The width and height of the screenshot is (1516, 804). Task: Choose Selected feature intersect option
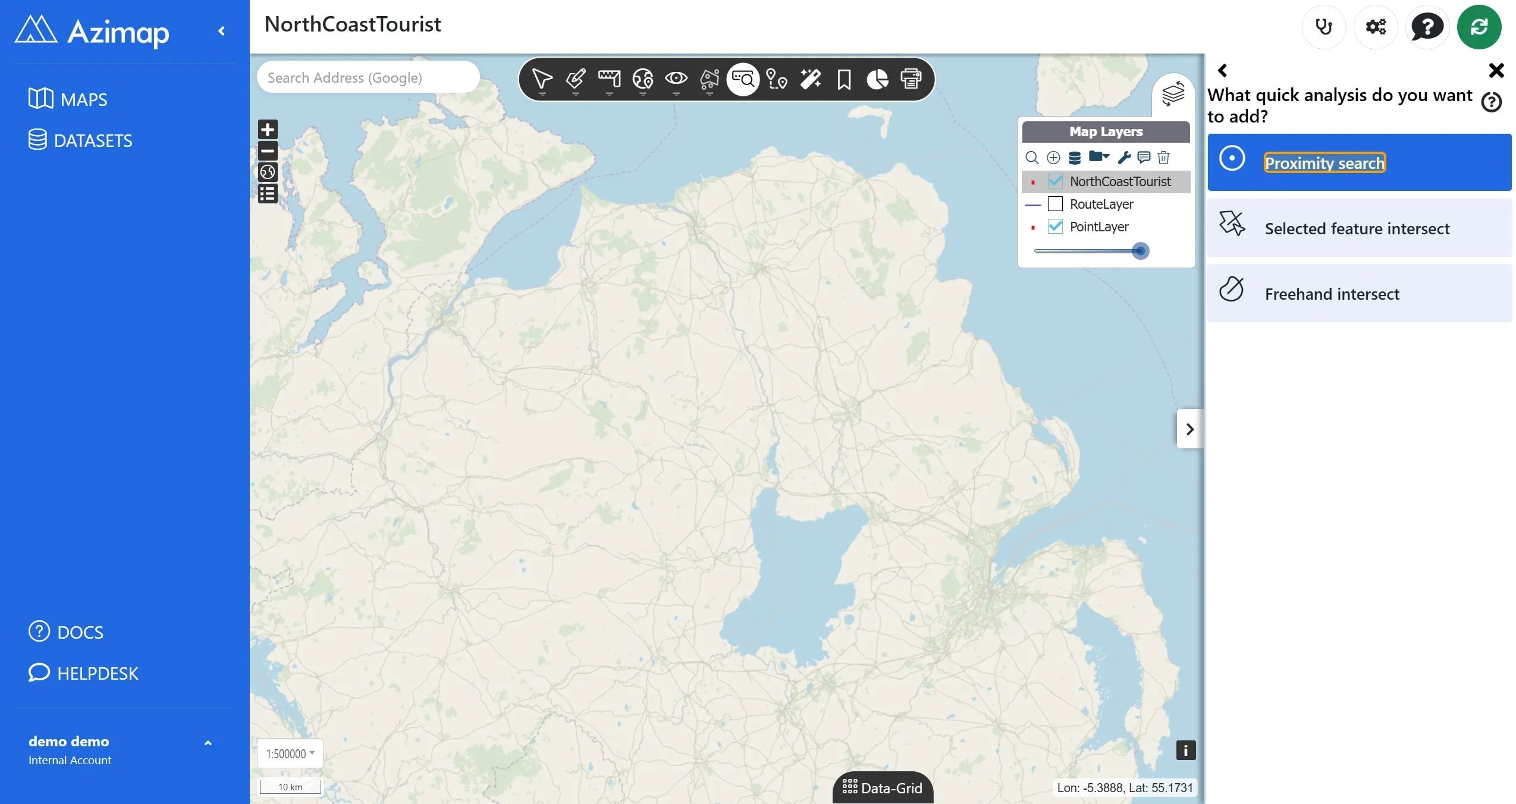[1359, 228]
